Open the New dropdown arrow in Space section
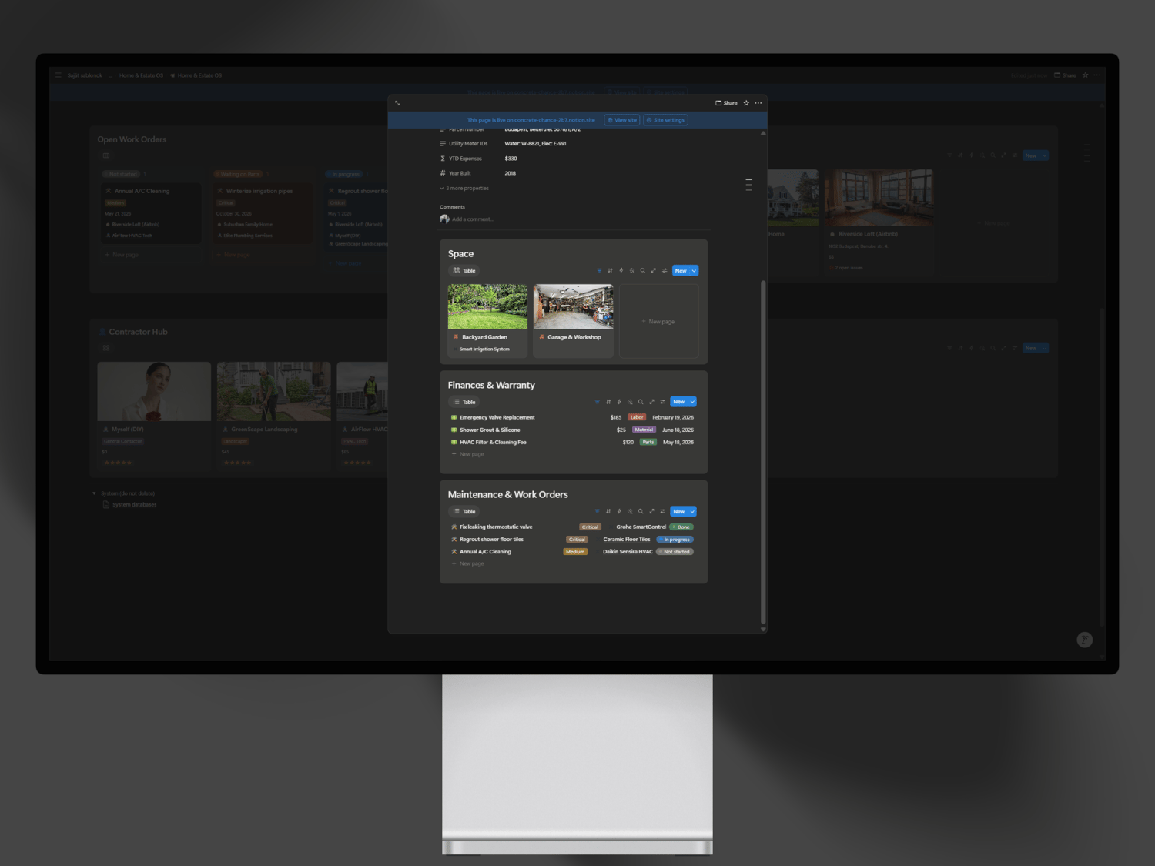The image size is (1155, 866). [x=694, y=271]
